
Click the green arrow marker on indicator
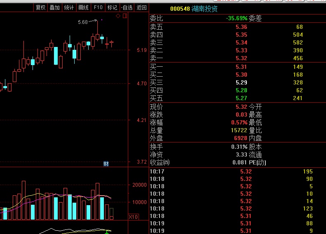point(107,232)
